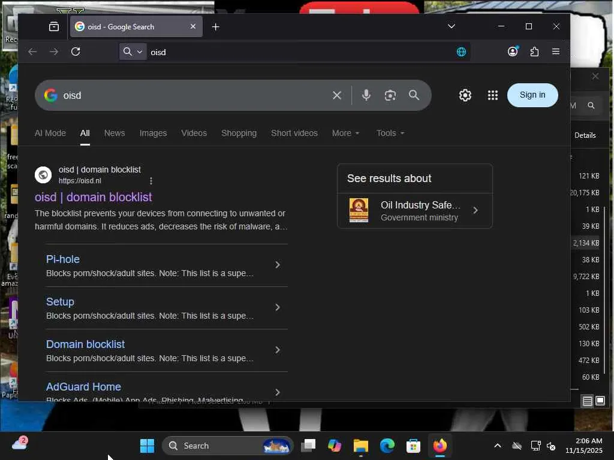Expand the AdGuard Home chevron arrow
The height and width of the screenshot is (460, 614).
click(x=278, y=392)
